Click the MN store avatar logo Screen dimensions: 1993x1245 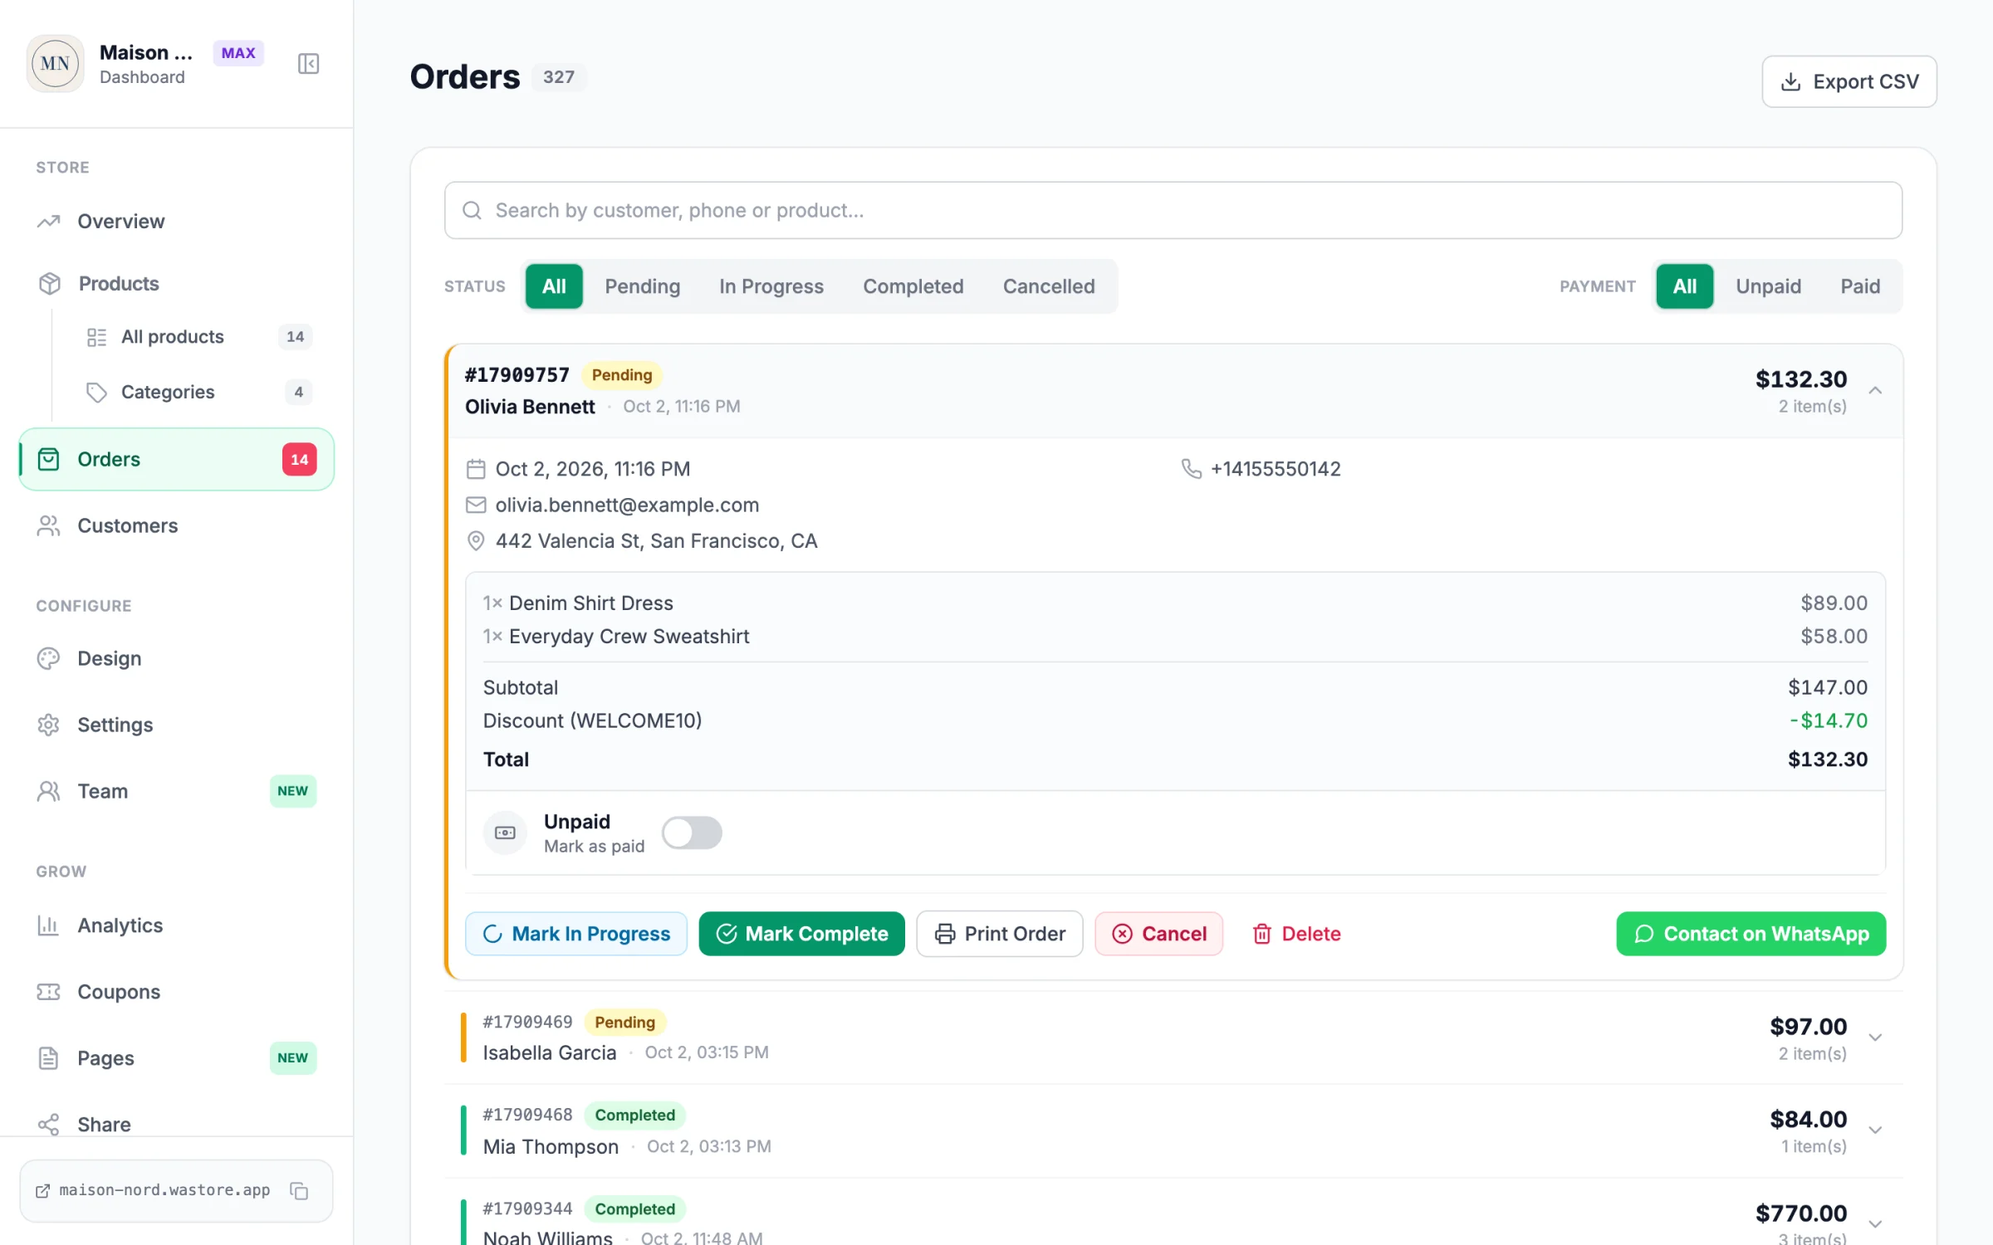[55, 64]
